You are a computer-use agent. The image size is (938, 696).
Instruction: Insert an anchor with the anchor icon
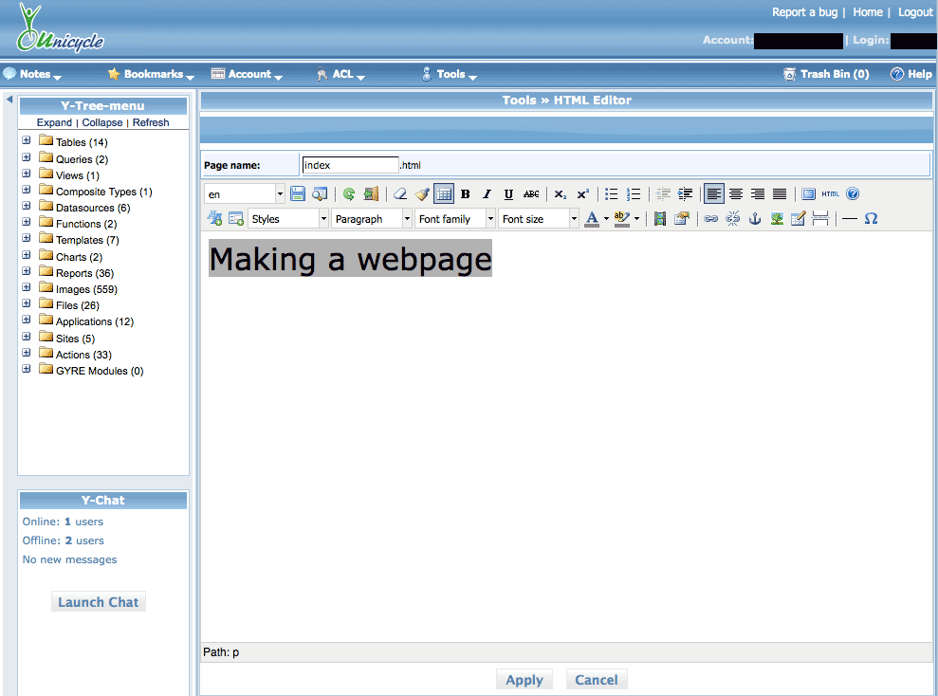pos(755,219)
